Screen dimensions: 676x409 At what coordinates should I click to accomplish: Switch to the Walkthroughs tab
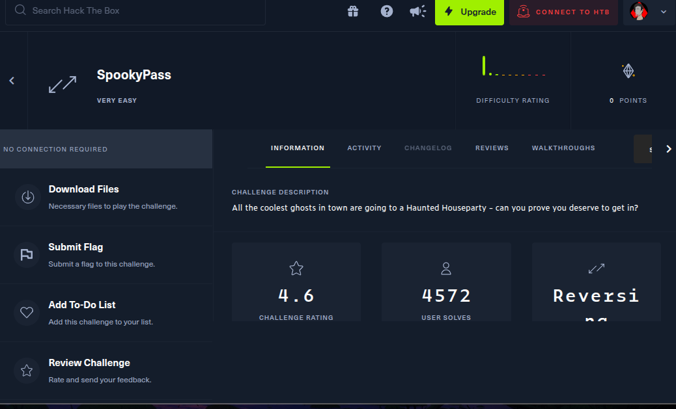tap(563, 148)
